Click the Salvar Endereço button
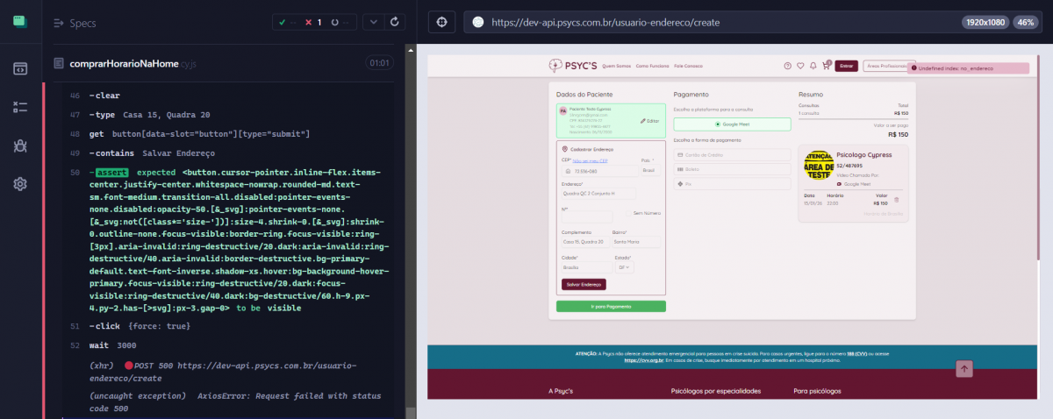The height and width of the screenshot is (419, 1053). pos(584,284)
